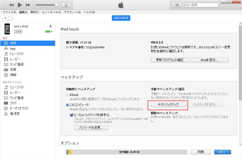
Task: Open the ヘルプ(H) menu
Action: point(89,12)
